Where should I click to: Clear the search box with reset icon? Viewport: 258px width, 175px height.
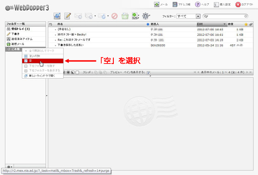pyautogui.click(x=246, y=16)
